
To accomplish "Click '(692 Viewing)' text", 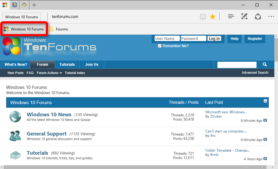I will tap(63, 153).
